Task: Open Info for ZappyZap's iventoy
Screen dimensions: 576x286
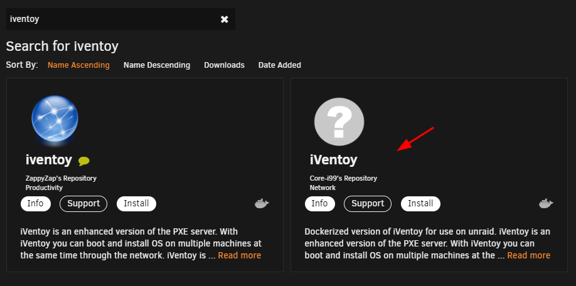Action: coord(36,204)
